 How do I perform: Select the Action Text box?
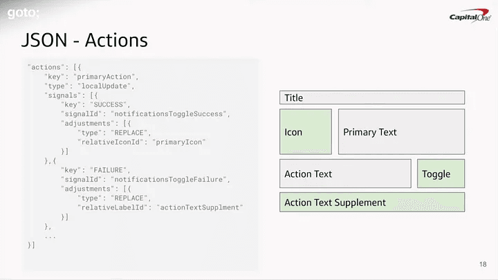click(344, 174)
